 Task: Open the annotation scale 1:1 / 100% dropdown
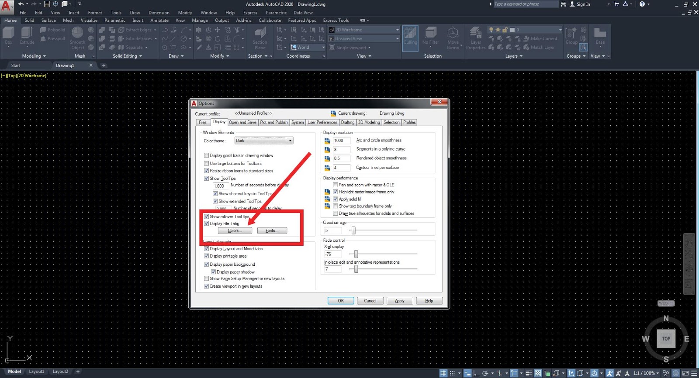click(x=646, y=373)
